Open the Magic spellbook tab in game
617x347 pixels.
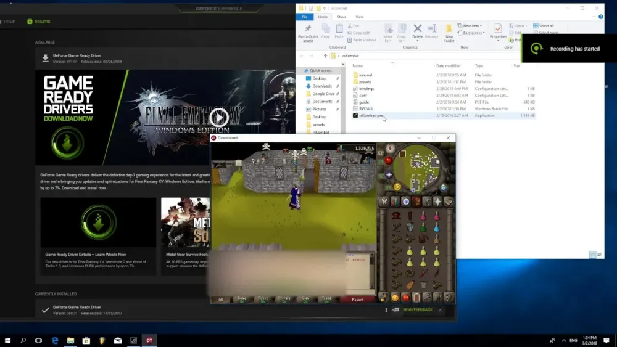tap(448, 202)
